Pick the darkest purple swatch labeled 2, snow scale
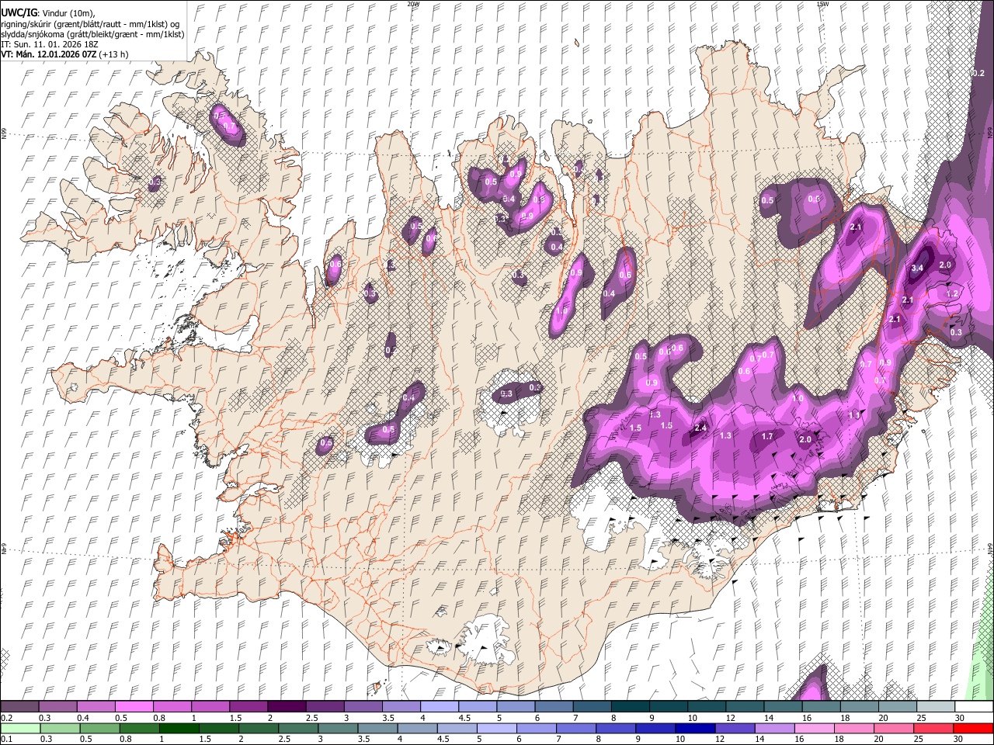This screenshot has width=994, height=745. point(287,707)
